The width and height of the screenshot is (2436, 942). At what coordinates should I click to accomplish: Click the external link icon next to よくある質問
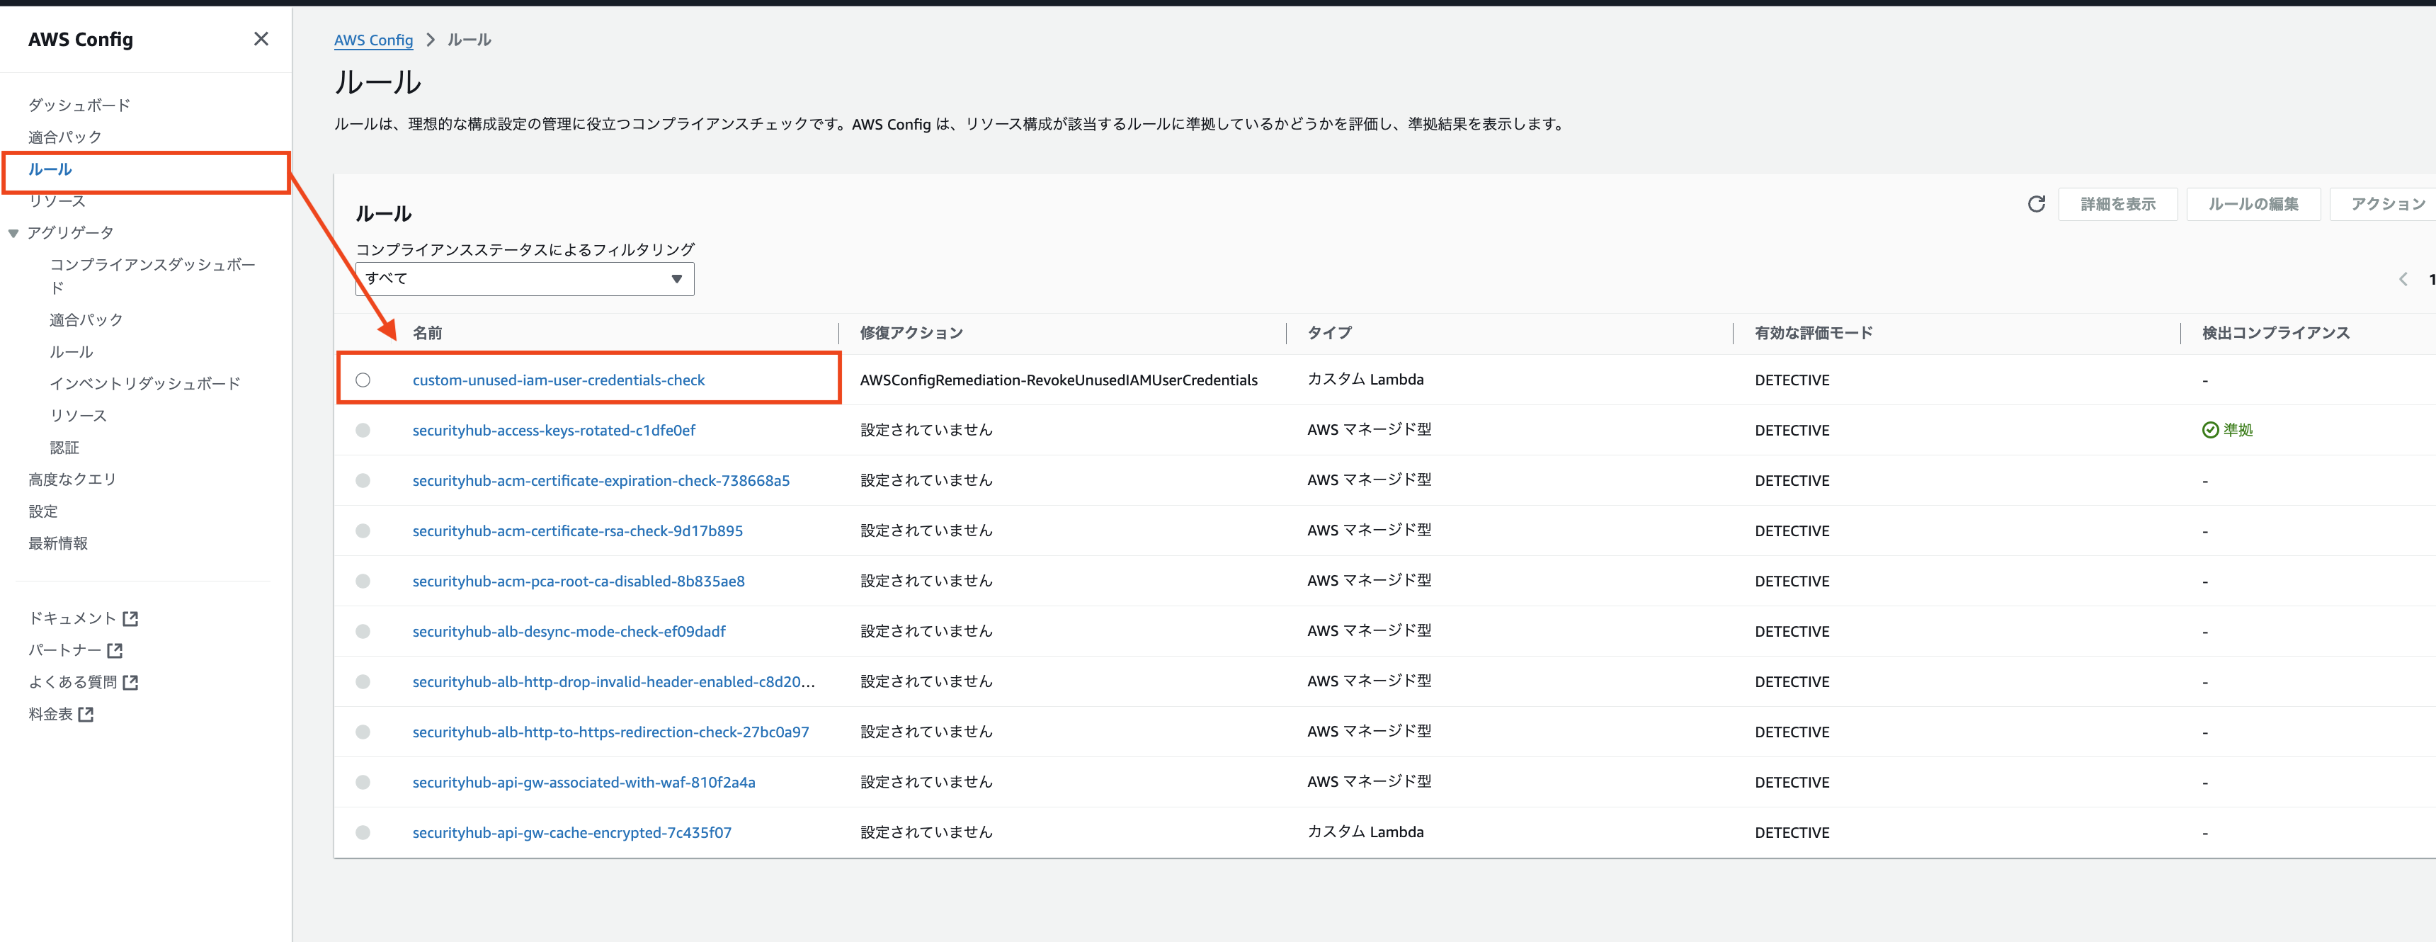tap(132, 682)
